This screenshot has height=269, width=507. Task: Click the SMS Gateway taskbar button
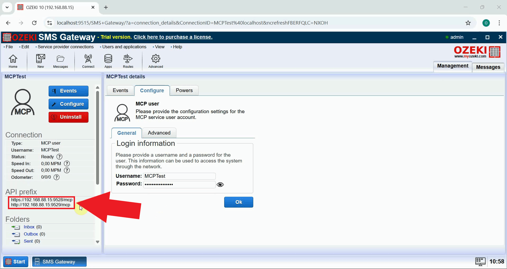pos(59,261)
